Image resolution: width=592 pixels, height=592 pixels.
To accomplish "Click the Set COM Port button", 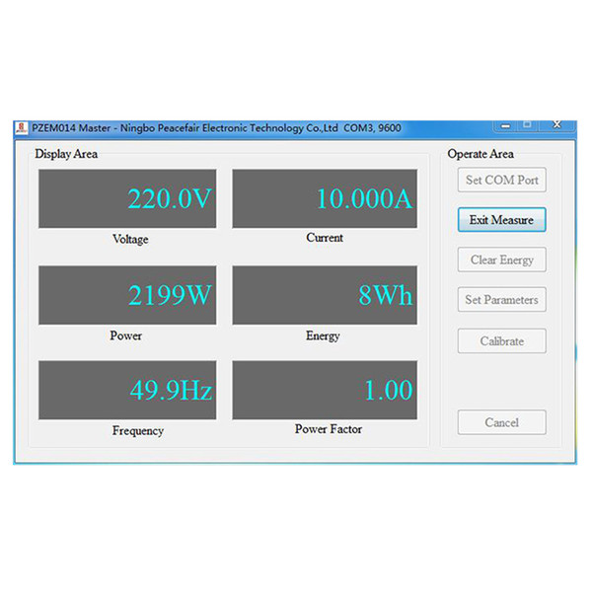I will pyautogui.click(x=502, y=180).
